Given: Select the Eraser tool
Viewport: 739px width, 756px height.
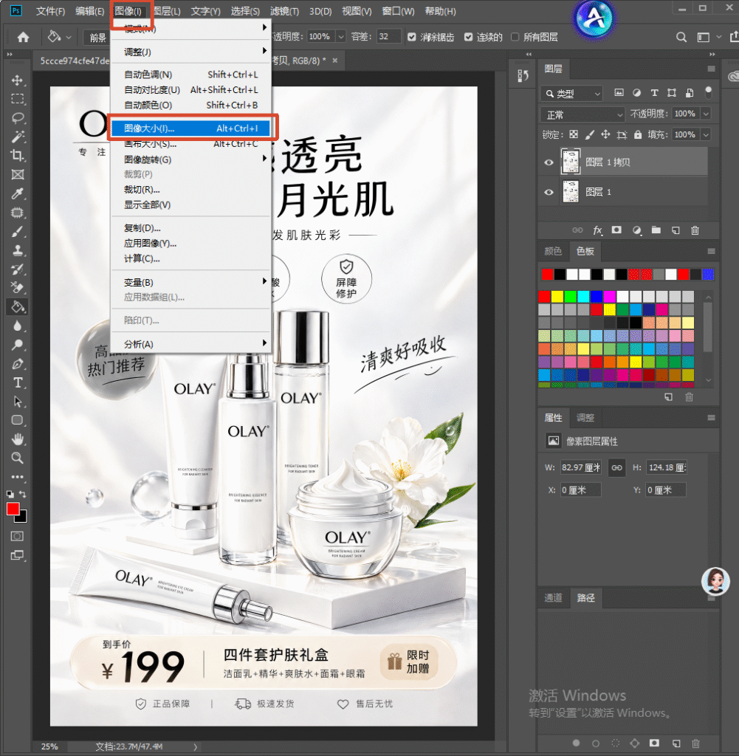Looking at the screenshot, I should [x=18, y=288].
